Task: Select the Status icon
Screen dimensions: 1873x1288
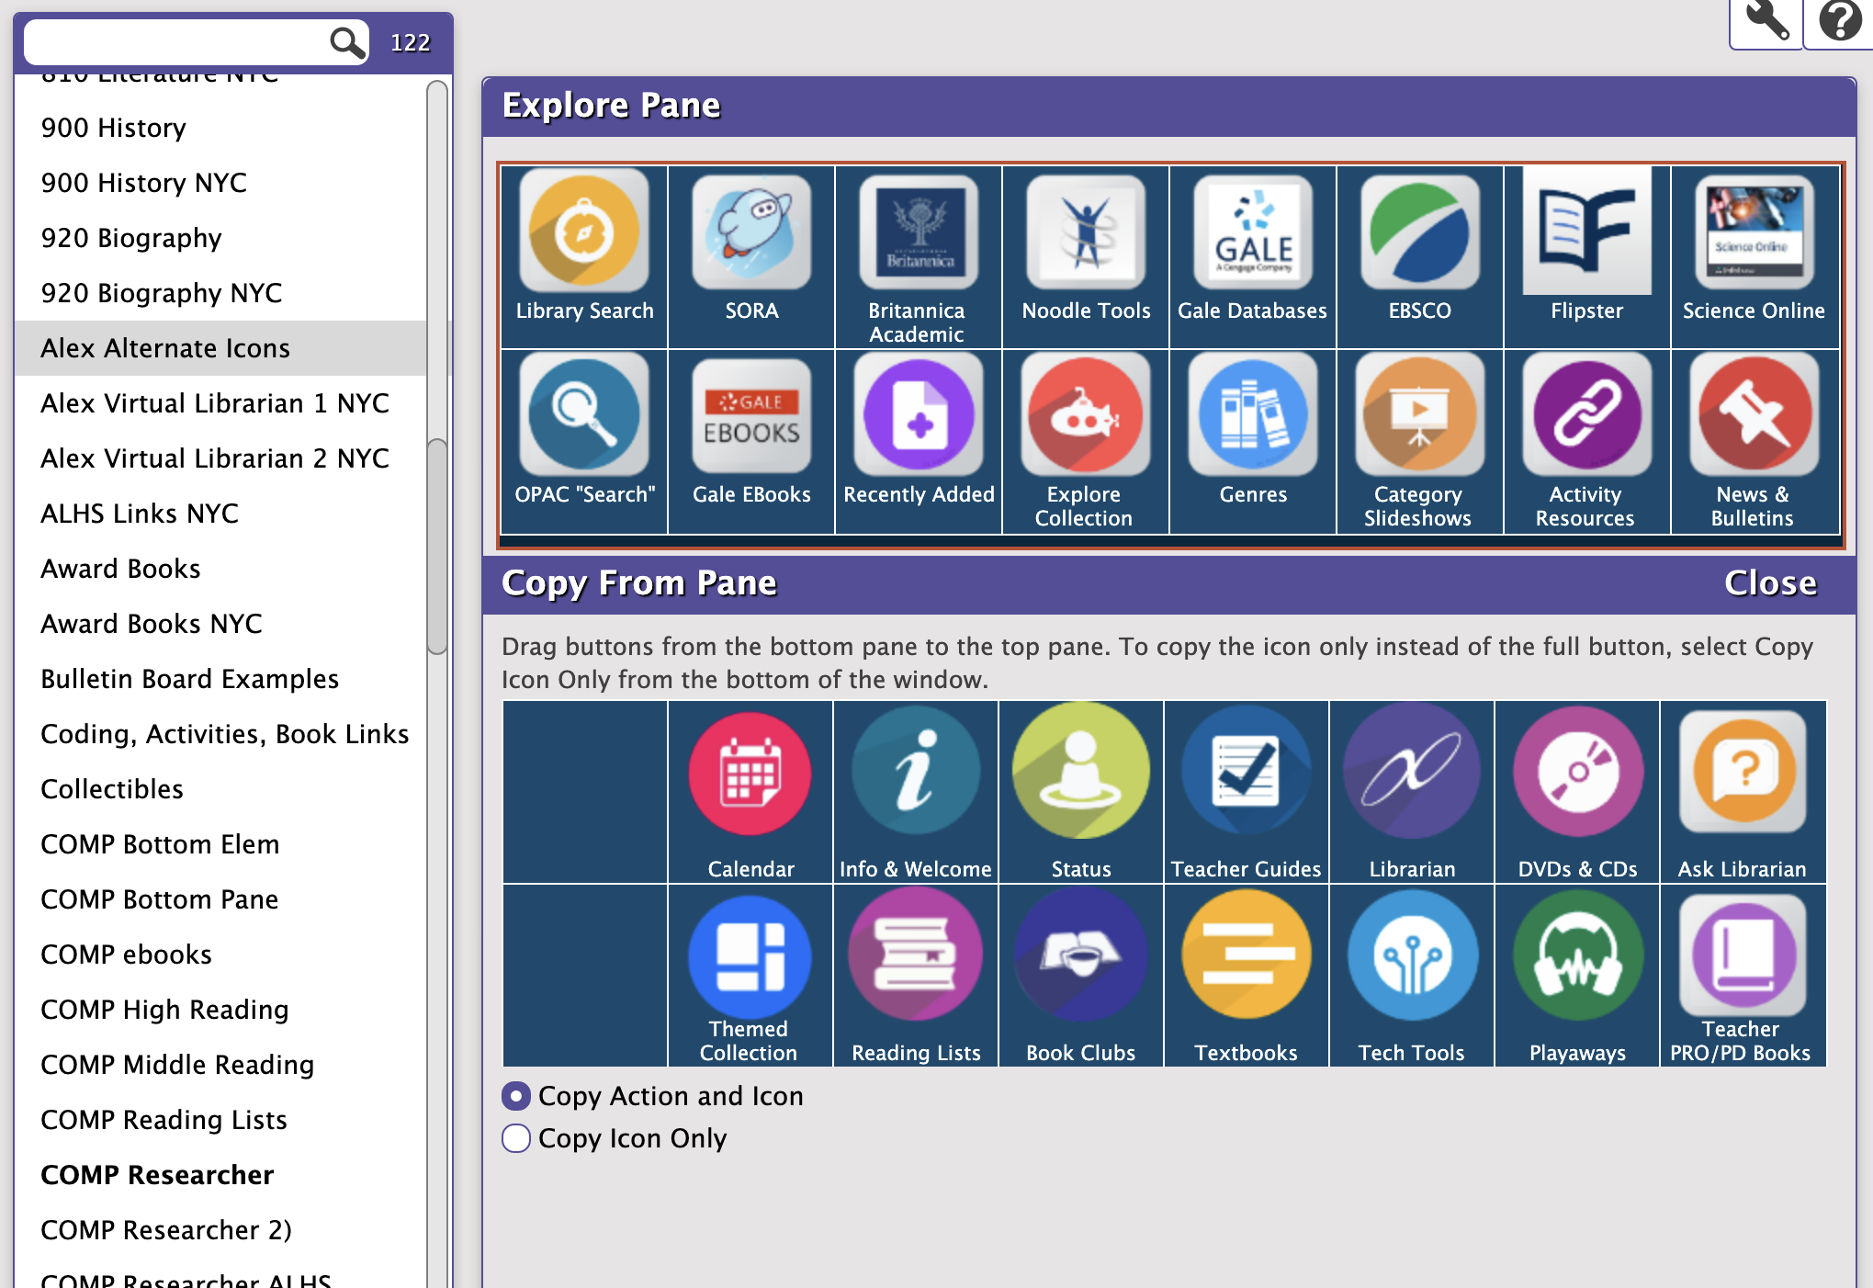Action: (1081, 772)
